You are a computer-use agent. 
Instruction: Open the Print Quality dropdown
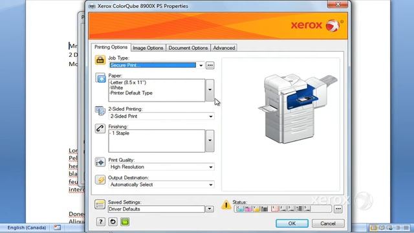(211, 167)
